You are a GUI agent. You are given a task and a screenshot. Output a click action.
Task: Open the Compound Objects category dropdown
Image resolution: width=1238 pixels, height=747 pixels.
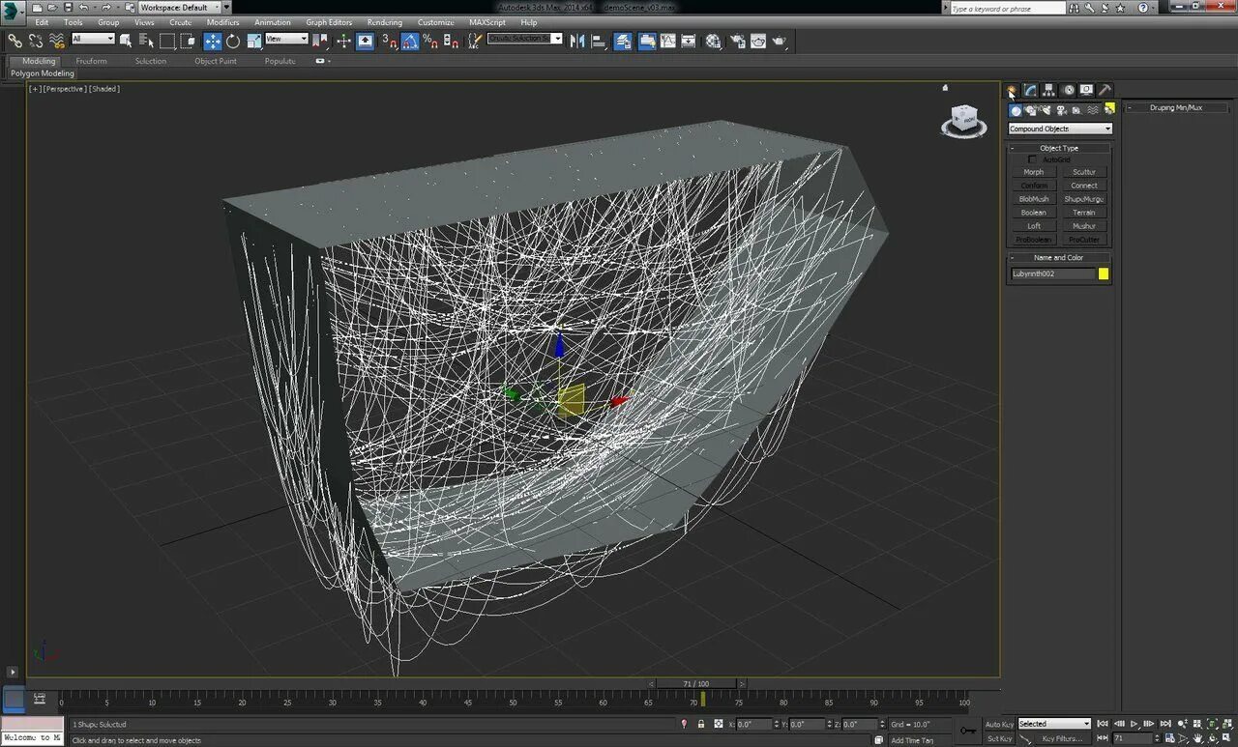point(1060,129)
